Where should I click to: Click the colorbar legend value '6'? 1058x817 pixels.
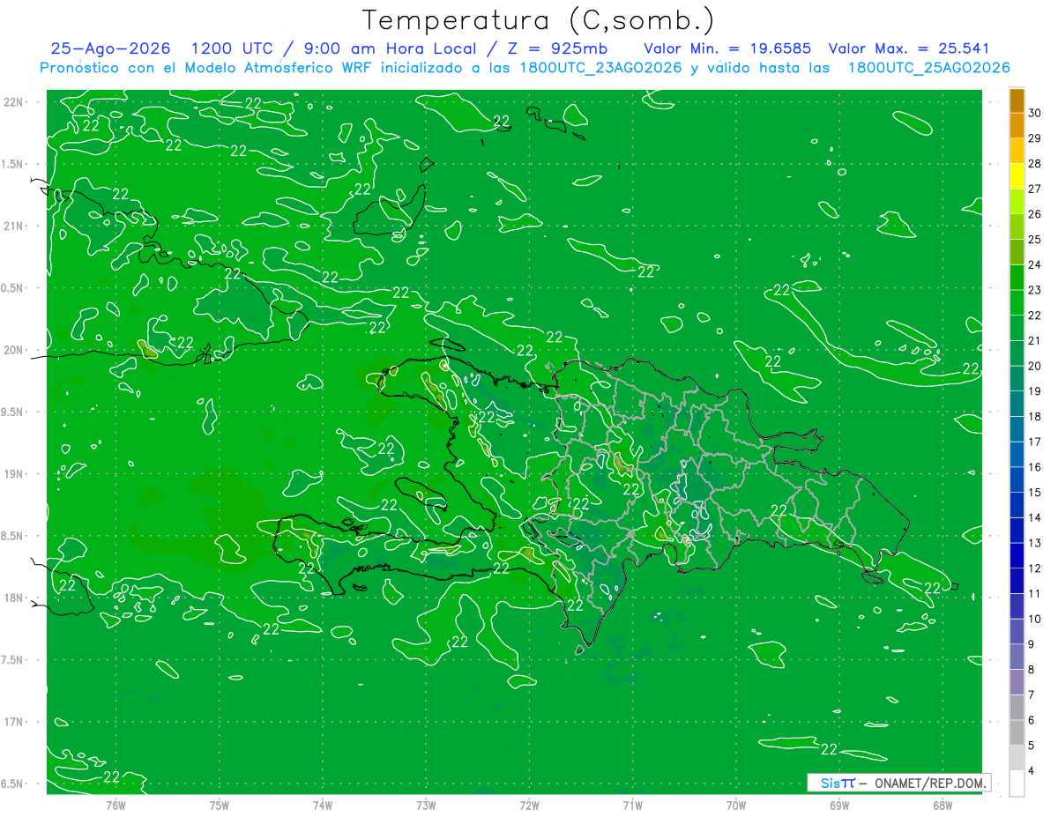[x=1032, y=720]
